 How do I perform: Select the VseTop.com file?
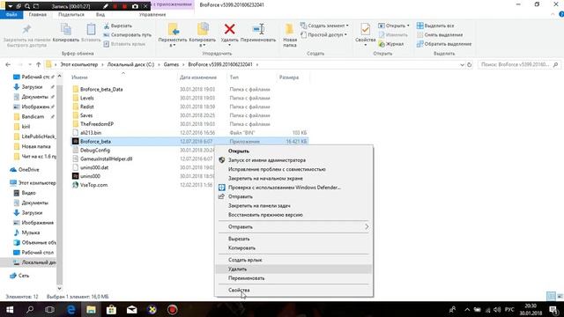(x=93, y=185)
